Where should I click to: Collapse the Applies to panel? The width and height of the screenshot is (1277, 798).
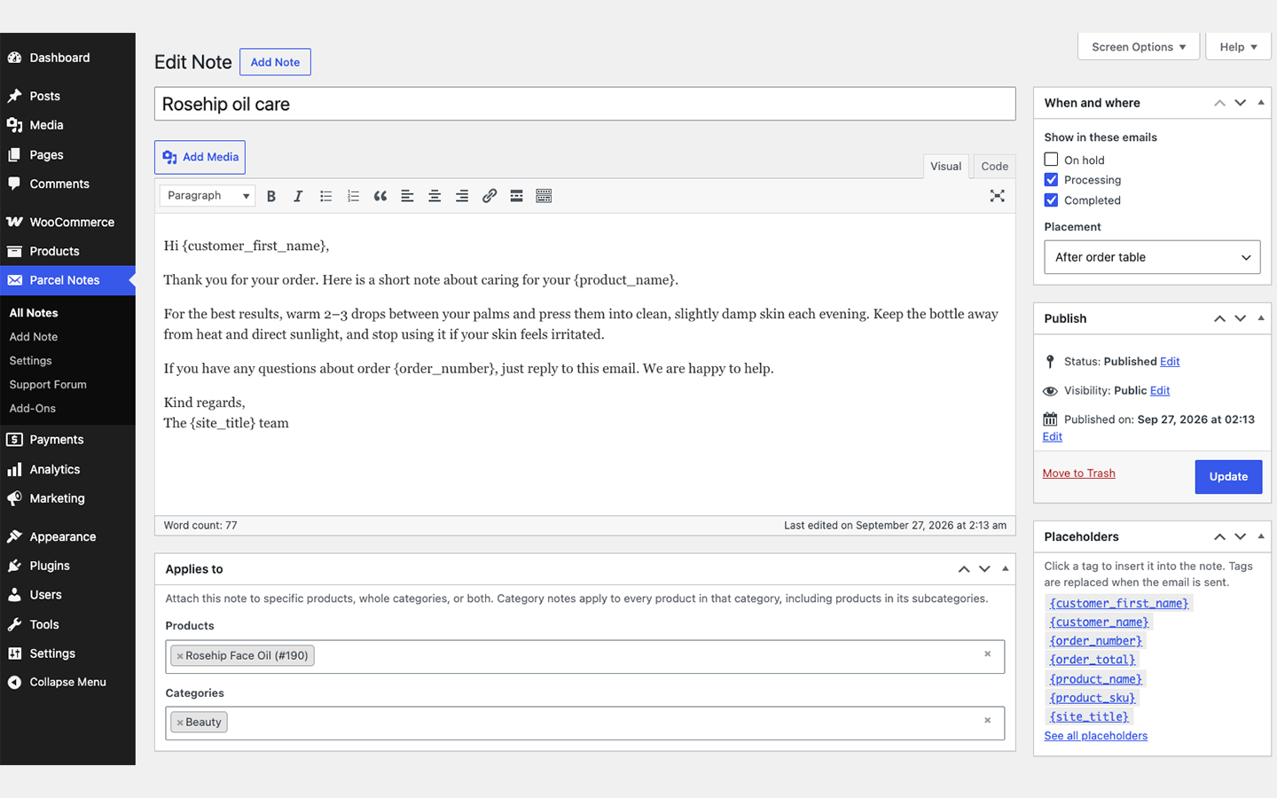pyautogui.click(x=1005, y=569)
